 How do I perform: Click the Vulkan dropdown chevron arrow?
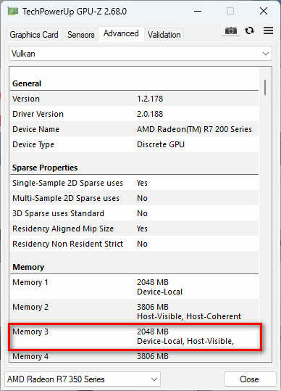tap(266, 54)
